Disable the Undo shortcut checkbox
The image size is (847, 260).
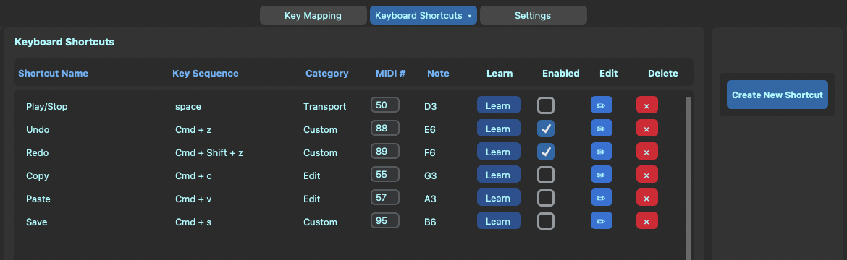(546, 129)
